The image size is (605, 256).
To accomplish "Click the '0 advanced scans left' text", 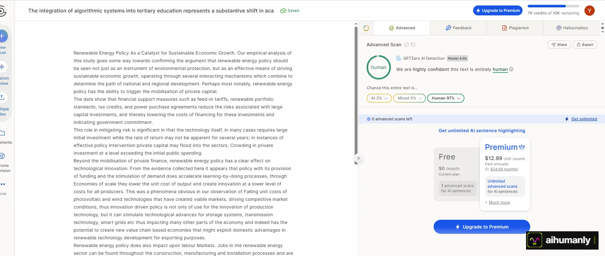I will pos(392,119).
